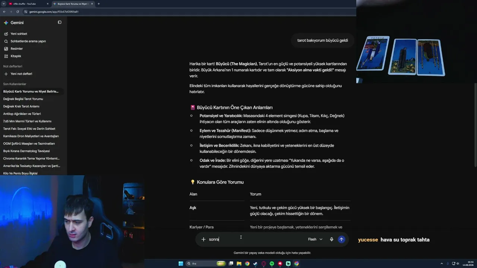477x268 pixels.
Task: Collapse the Gemini sidebar panel
Action: (x=60, y=22)
